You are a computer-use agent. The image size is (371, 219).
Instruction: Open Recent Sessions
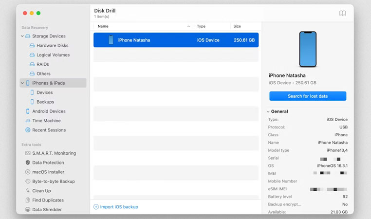pos(49,130)
